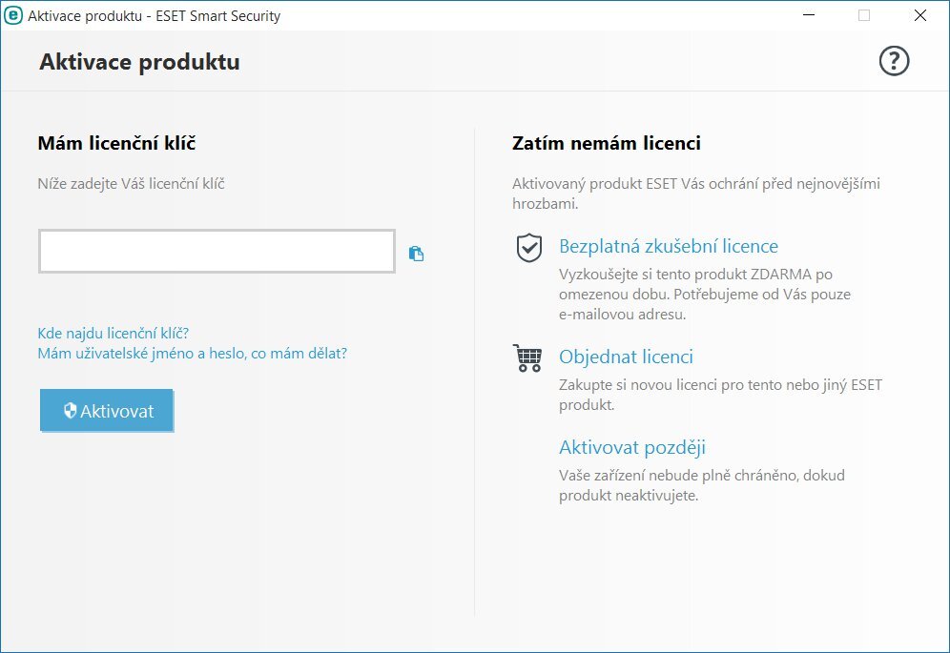
Task: Click the Aktivovat button to activate
Action: tap(107, 411)
